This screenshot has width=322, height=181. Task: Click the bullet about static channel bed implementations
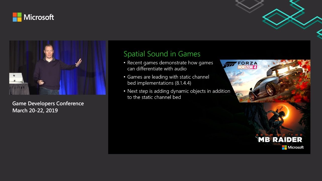167,80
